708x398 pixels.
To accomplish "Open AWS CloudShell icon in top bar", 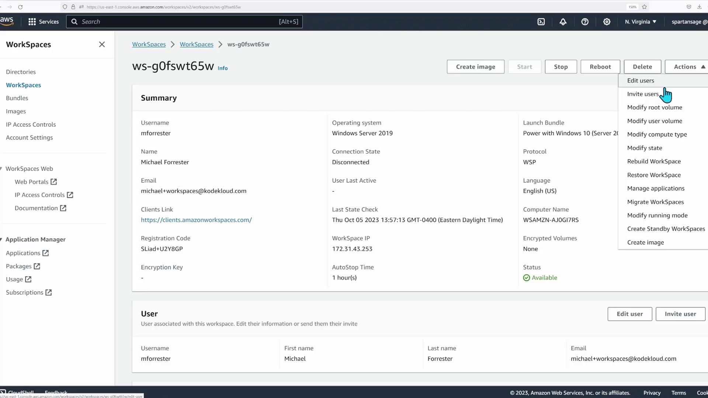I will (x=541, y=22).
